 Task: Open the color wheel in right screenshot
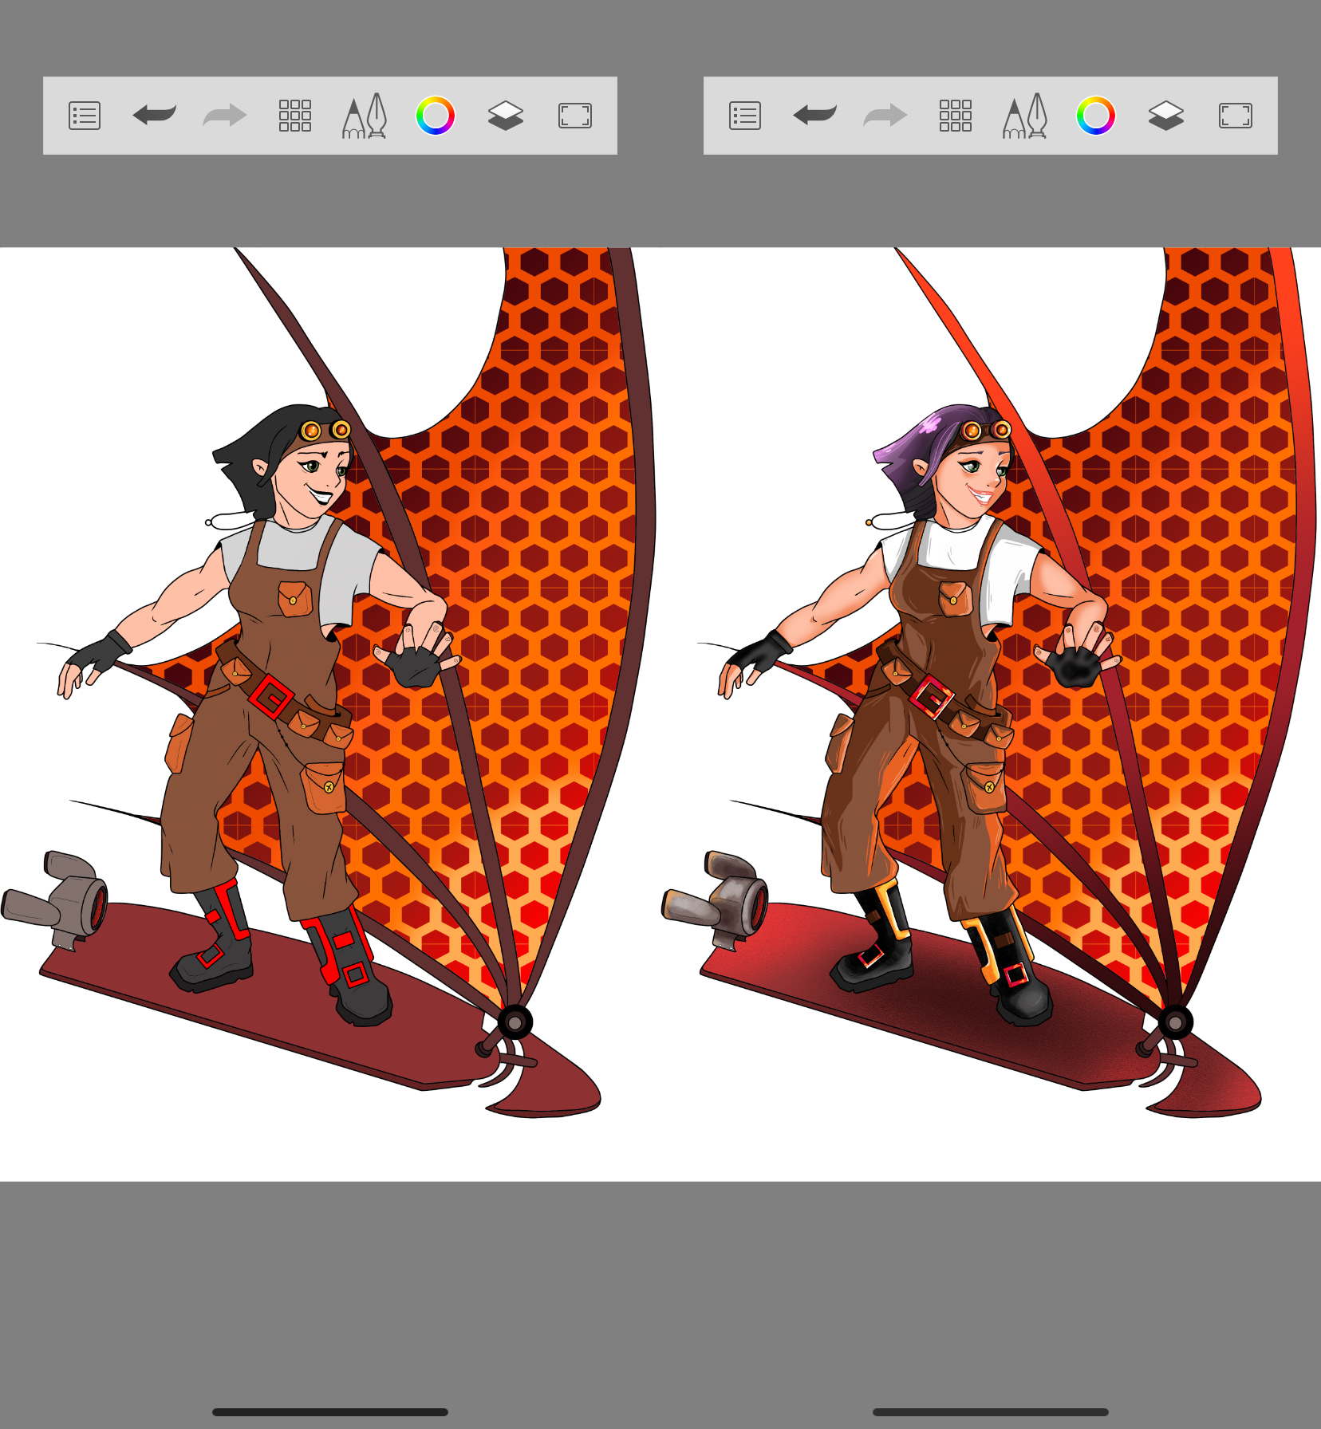[1096, 116]
